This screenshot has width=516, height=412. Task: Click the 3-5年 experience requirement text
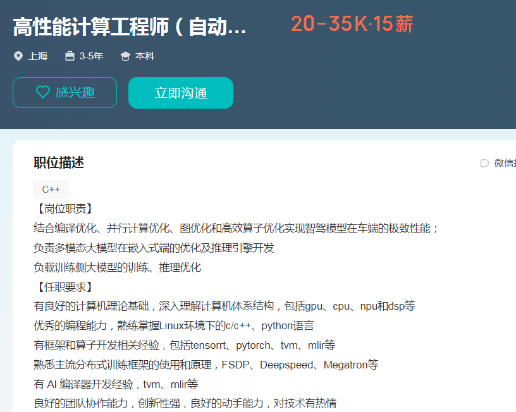[91, 56]
